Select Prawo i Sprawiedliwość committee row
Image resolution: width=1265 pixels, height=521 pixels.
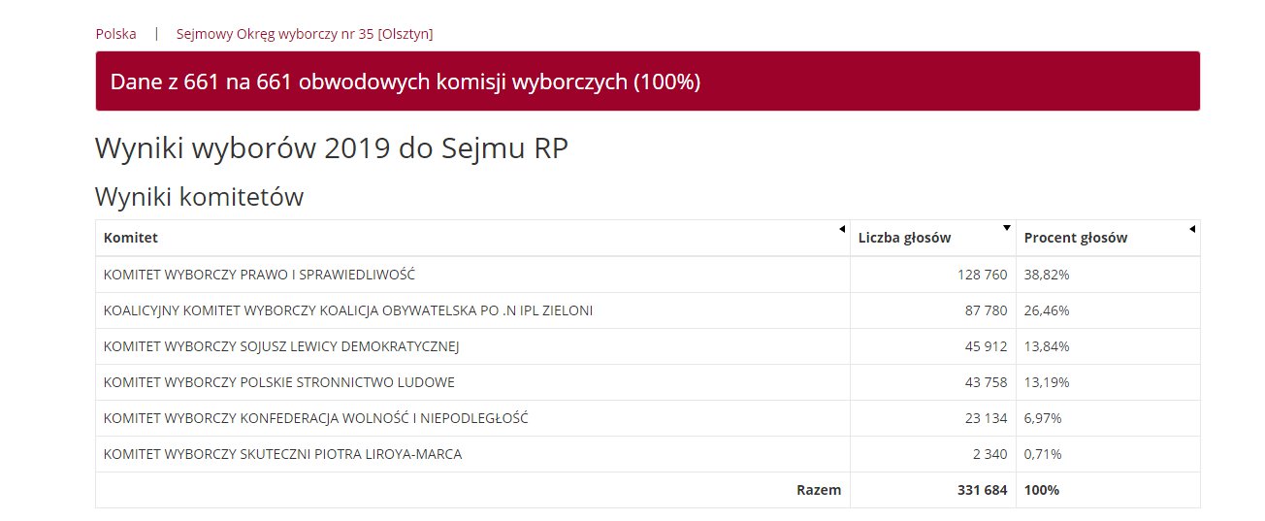[647, 275]
